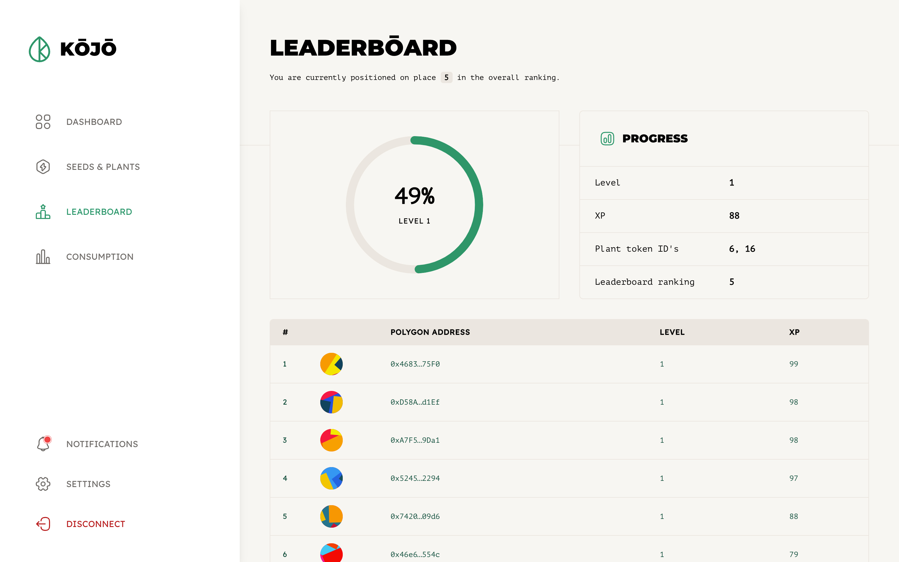Open Notifications from sidebar
The height and width of the screenshot is (562, 899).
click(102, 444)
